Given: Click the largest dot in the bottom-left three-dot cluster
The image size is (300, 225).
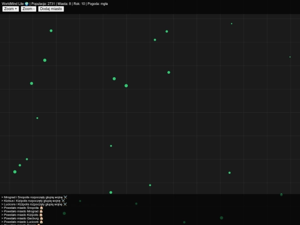Looking at the screenshot, I should coord(15,172).
